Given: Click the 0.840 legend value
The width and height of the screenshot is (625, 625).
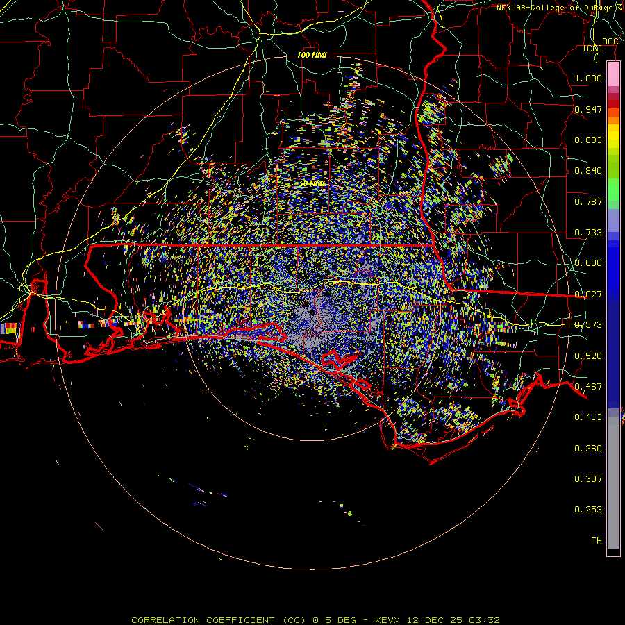Looking at the screenshot, I should tap(588, 171).
